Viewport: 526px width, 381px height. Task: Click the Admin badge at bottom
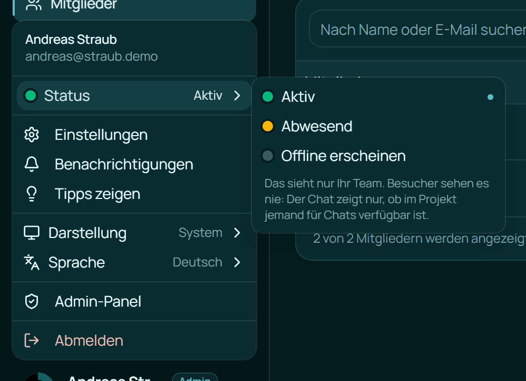[x=195, y=378]
